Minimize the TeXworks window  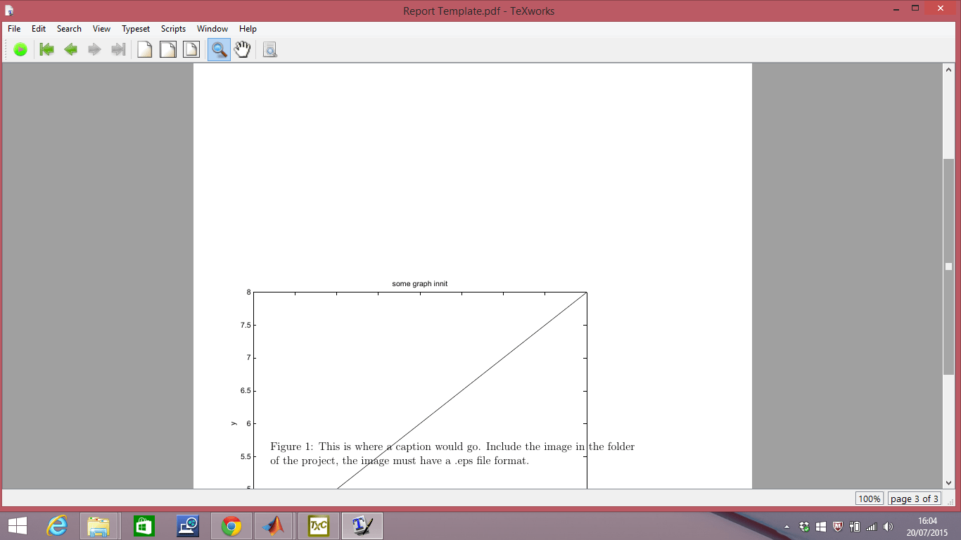(896, 8)
